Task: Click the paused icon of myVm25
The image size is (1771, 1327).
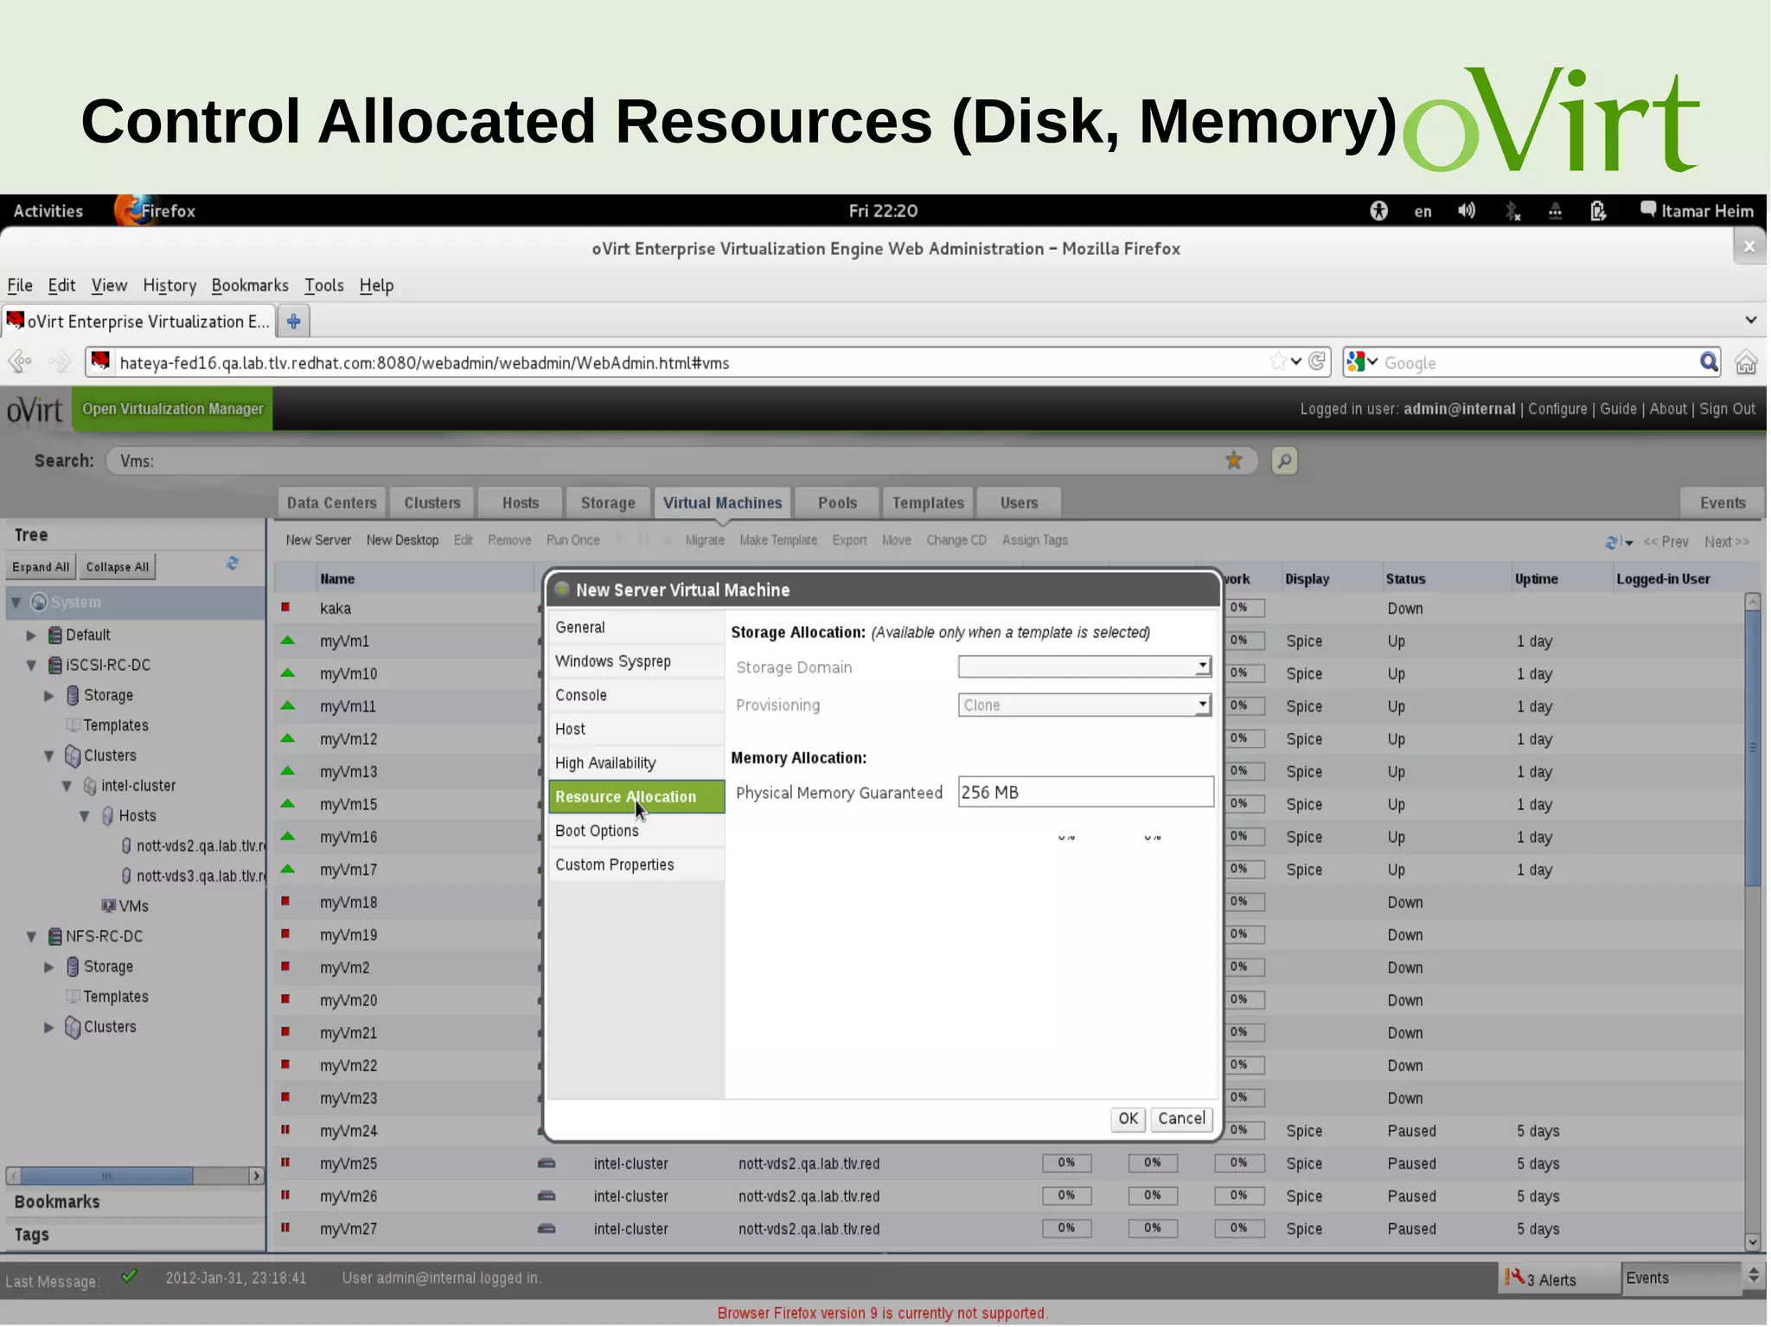Action: [x=285, y=1163]
